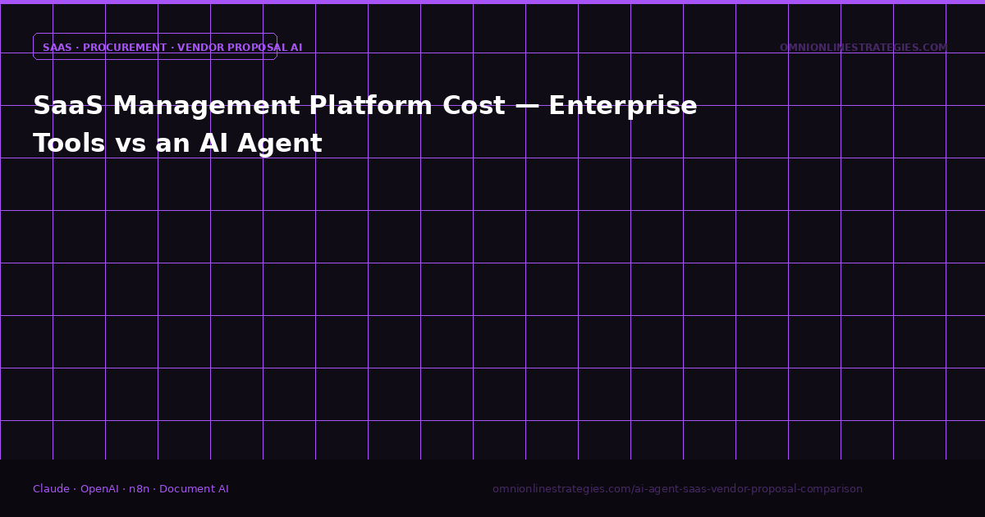This screenshot has height=517, width=985.
Task: Open the ai-agent-saas-vendor-proposal-comparison URL
Action: (677, 489)
